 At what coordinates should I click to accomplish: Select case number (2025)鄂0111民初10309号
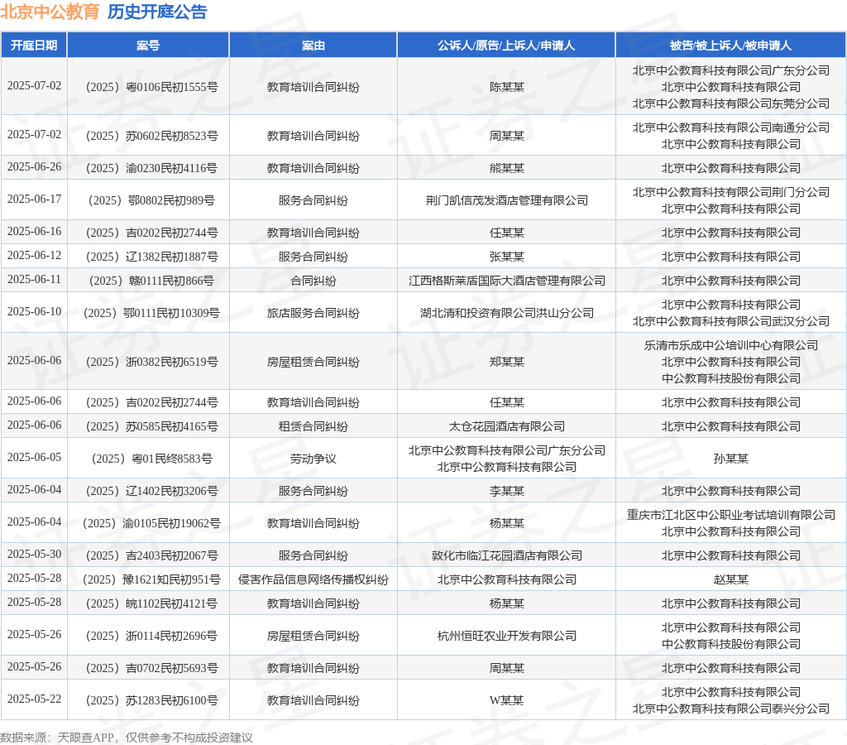[152, 313]
